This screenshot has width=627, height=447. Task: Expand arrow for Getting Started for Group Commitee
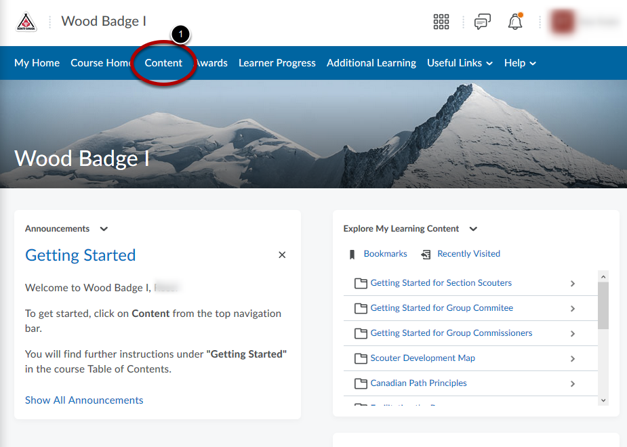tap(573, 309)
